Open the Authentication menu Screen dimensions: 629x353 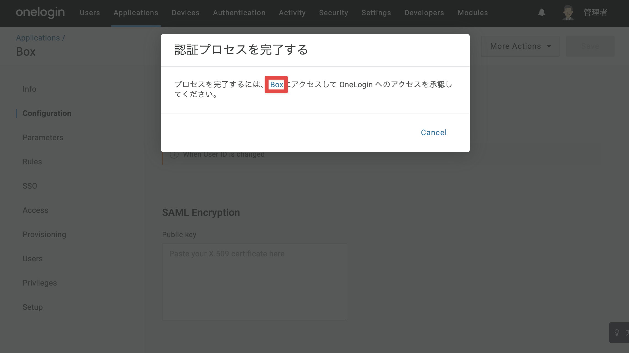[x=239, y=13]
